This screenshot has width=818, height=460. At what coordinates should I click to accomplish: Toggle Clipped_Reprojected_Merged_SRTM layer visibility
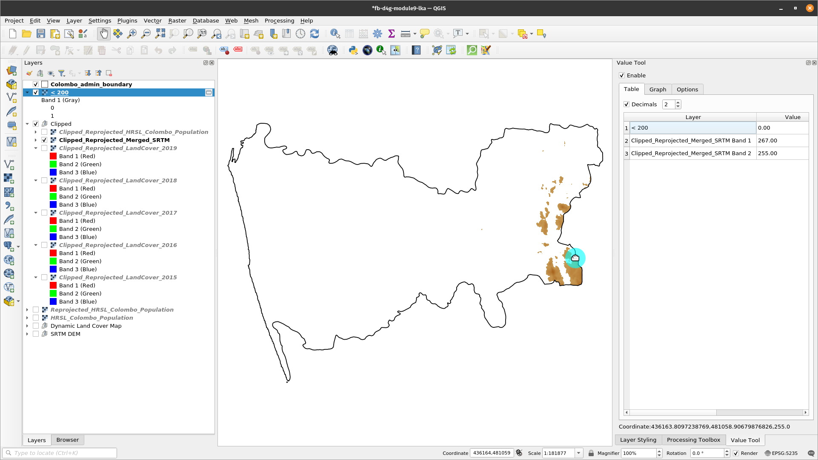pos(44,140)
